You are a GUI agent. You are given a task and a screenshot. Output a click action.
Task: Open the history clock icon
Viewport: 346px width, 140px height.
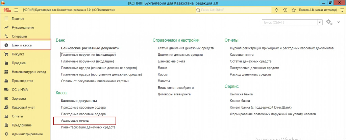click(x=285, y=10)
